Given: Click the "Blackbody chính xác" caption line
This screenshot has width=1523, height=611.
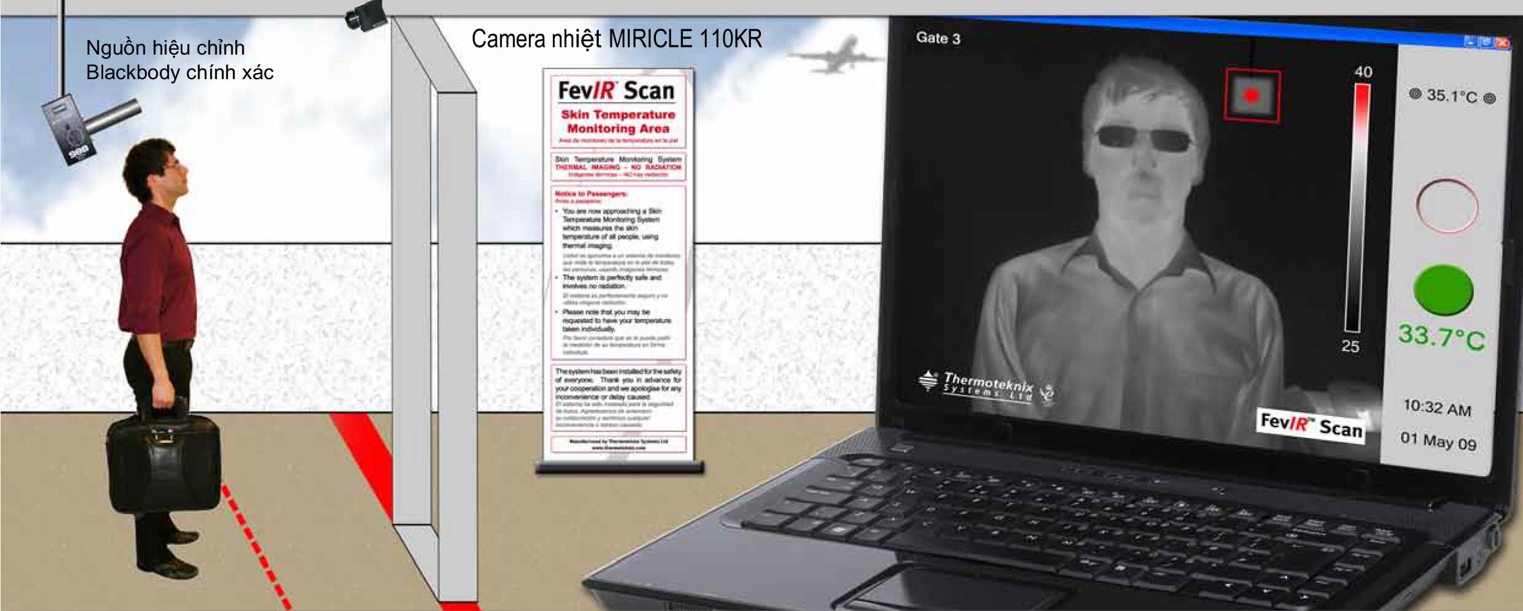Looking at the screenshot, I should click(180, 72).
